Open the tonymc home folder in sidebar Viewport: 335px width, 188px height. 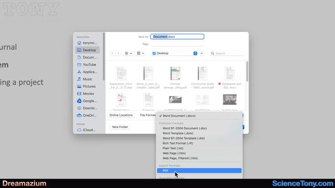click(87, 43)
